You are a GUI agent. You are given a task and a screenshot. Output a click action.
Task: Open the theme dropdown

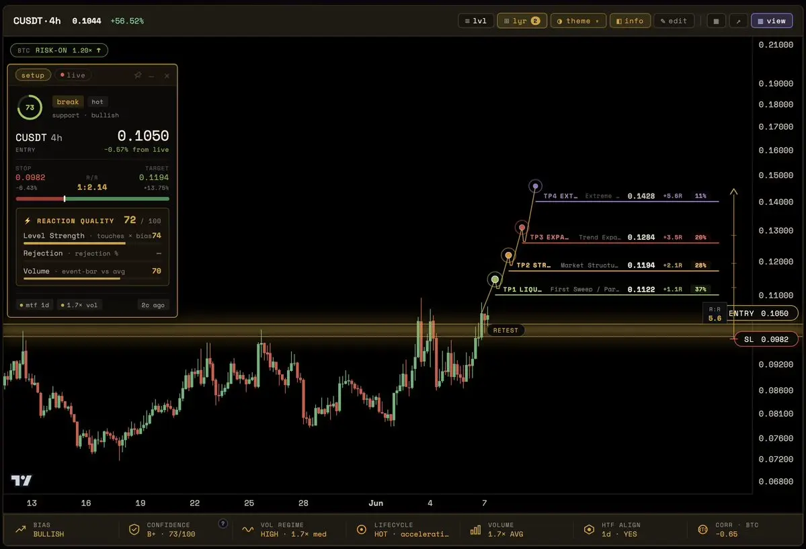coord(578,21)
